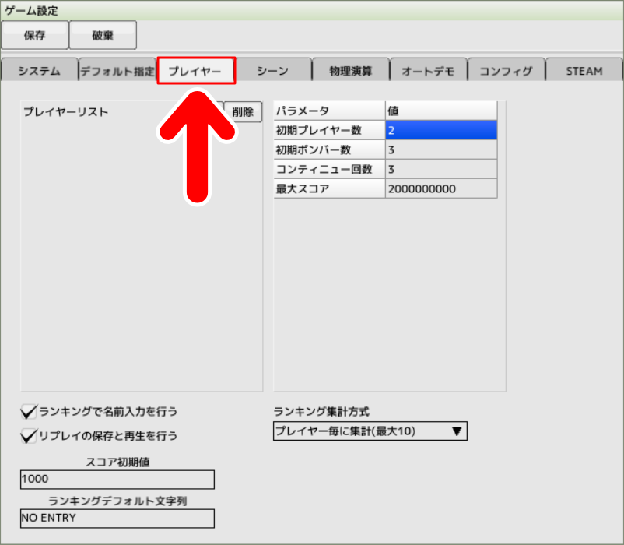Switch to the システム tab
Viewport: 624px width, 545px height.
point(37,70)
